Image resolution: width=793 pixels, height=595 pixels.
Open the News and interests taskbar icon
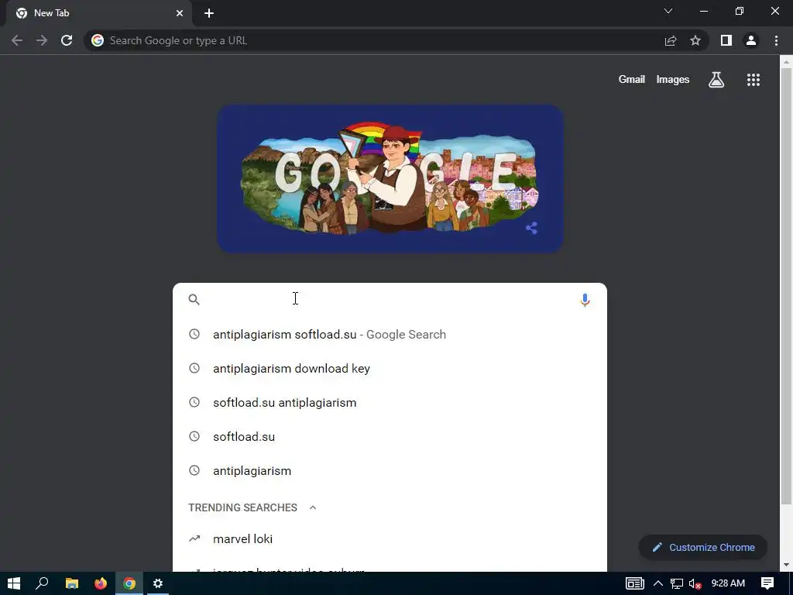pos(635,583)
